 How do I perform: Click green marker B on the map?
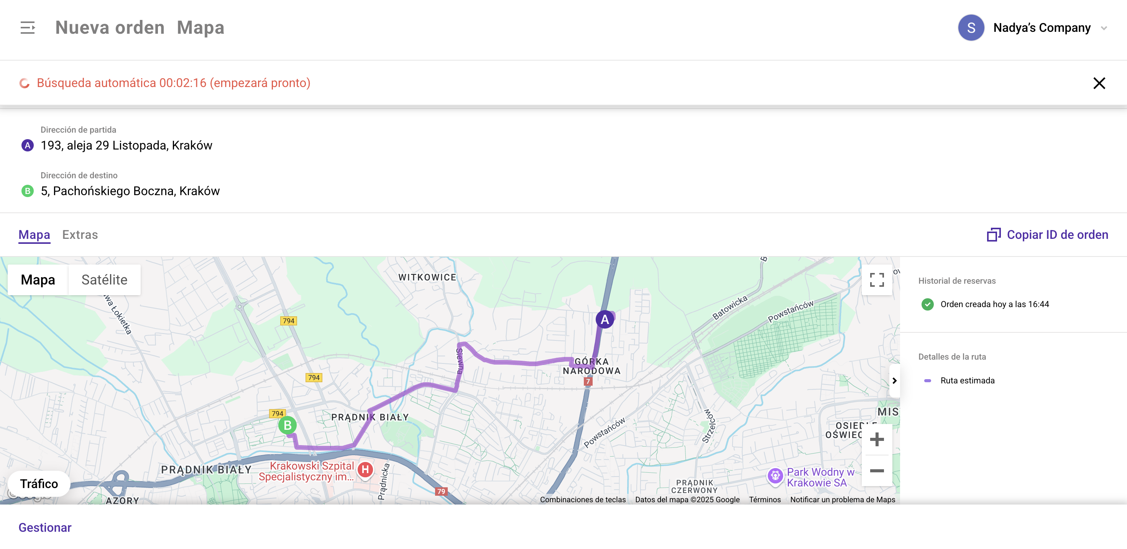tap(287, 425)
